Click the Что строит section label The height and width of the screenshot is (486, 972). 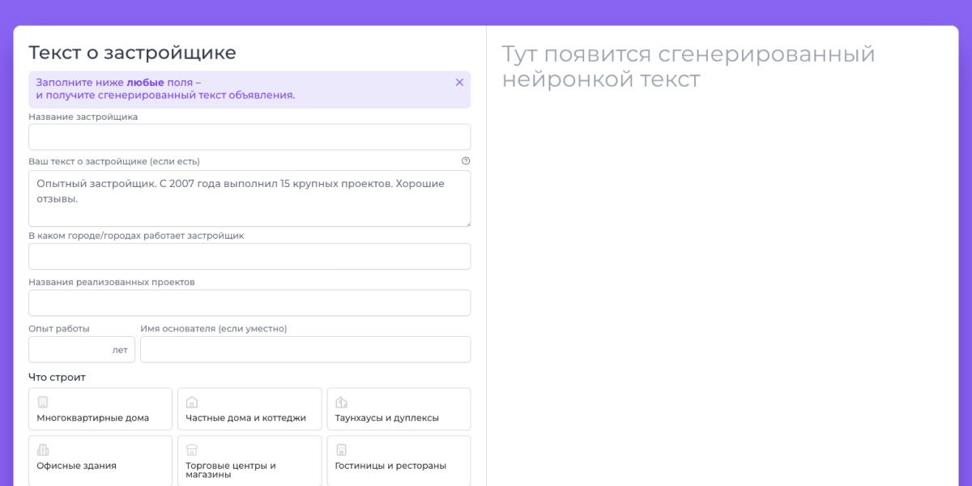pyautogui.click(x=57, y=377)
